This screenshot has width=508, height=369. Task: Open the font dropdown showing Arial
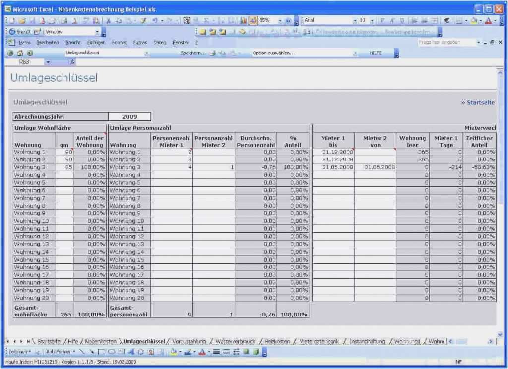pyautogui.click(x=355, y=20)
